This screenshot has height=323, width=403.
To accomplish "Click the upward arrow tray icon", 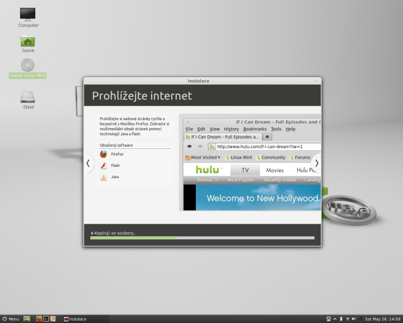I will 335,319.
